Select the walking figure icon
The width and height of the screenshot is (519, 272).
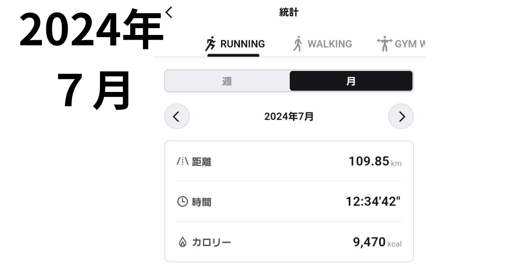(x=298, y=44)
